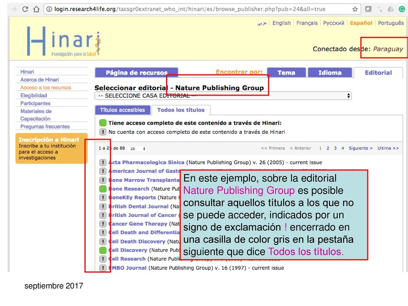Image resolution: width=408 pixels, height=306 pixels.
Task: Switch to the Página de recursos tab
Action: 137,73
